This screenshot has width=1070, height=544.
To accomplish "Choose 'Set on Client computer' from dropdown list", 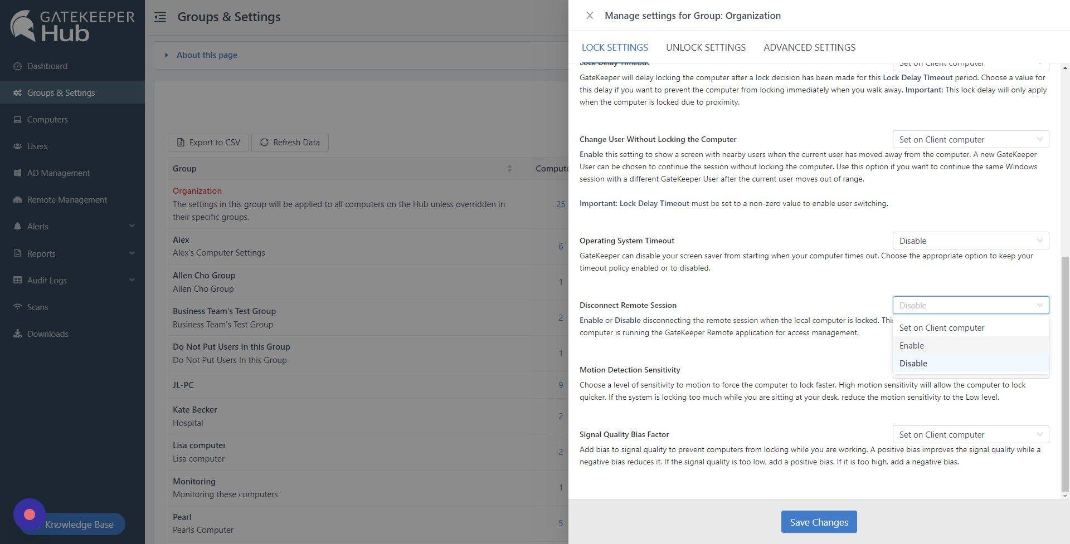I will pos(970,327).
